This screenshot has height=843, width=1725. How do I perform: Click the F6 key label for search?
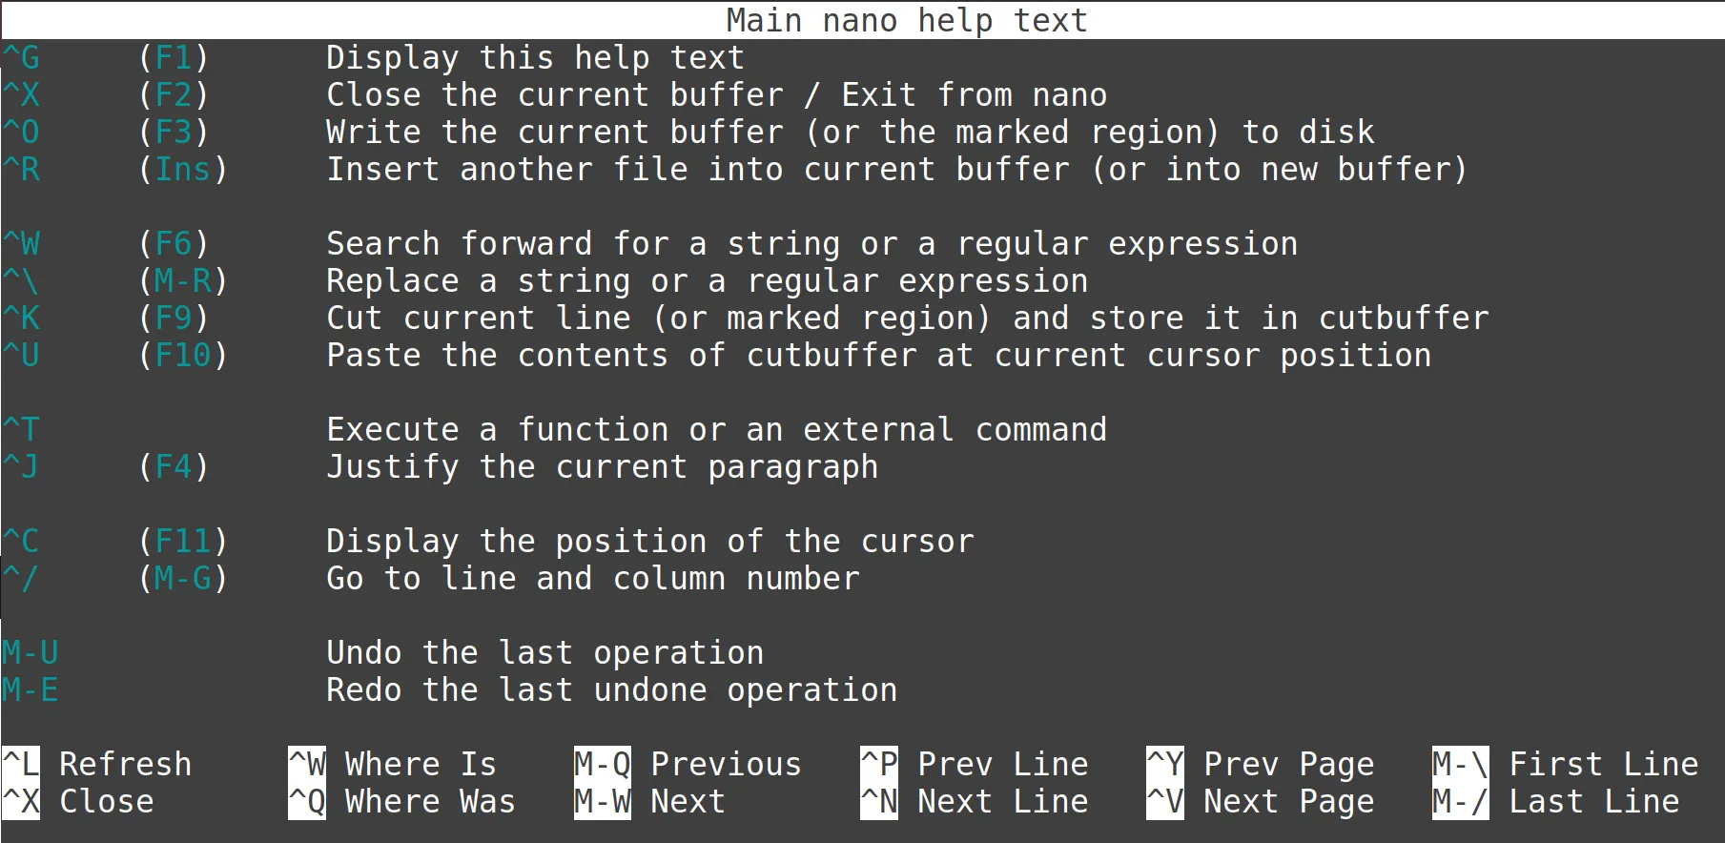tap(174, 244)
